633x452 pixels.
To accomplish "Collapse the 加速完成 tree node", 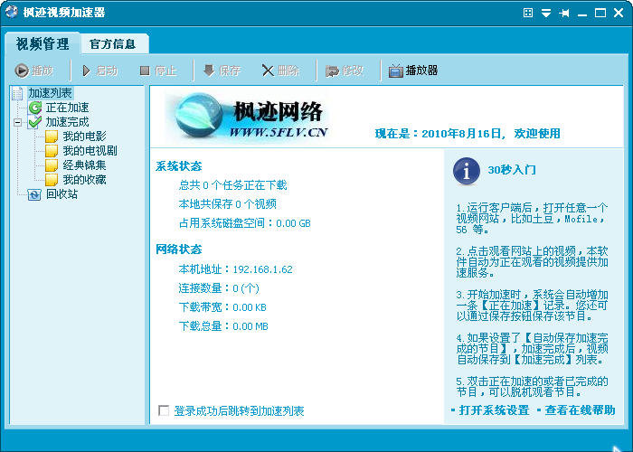I will pos(18,122).
